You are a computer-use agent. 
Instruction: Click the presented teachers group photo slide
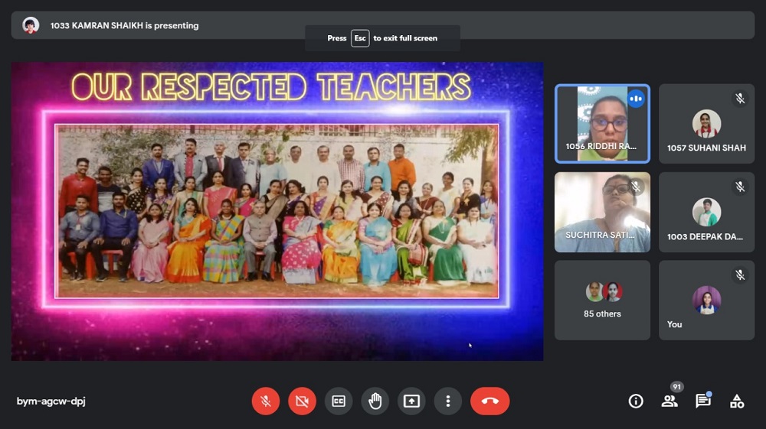point(277,210)
